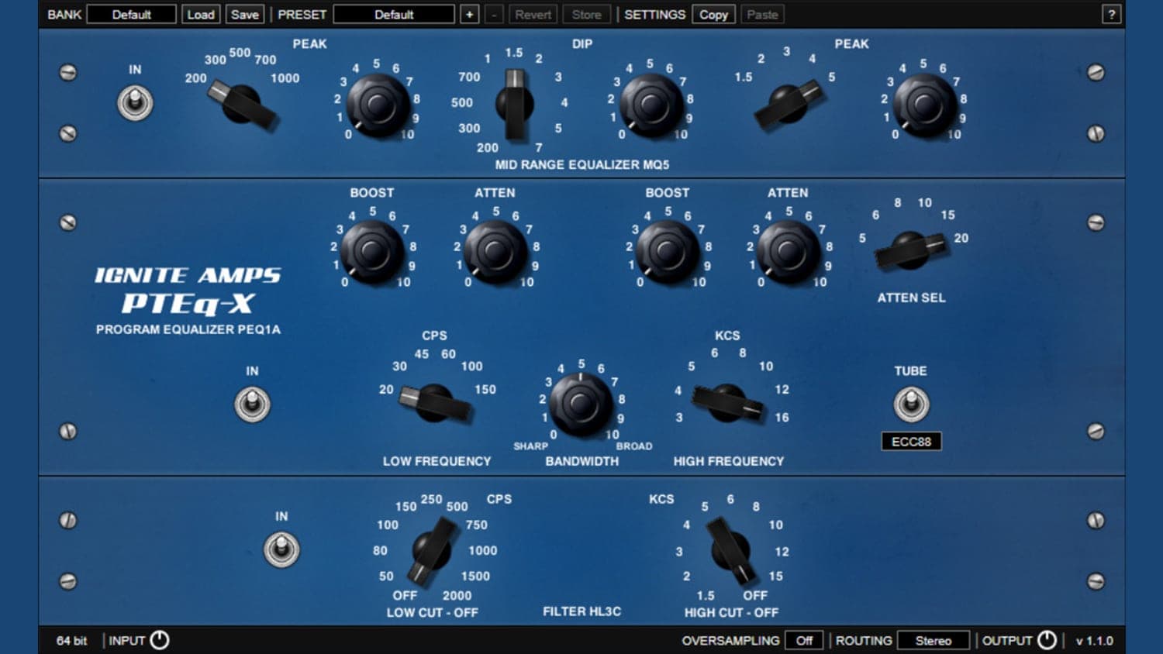Viewport: 1163px width, 654px height.
Task: Click the LOW FREQUENCY CPS selector knob
Action: click(435, 403)
